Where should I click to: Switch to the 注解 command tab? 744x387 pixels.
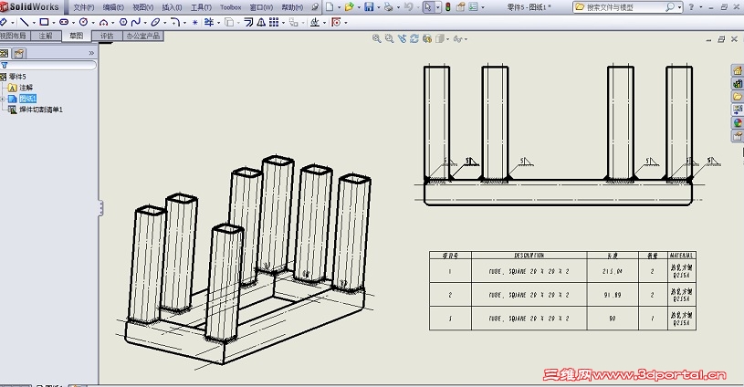[x=46, y=36]
